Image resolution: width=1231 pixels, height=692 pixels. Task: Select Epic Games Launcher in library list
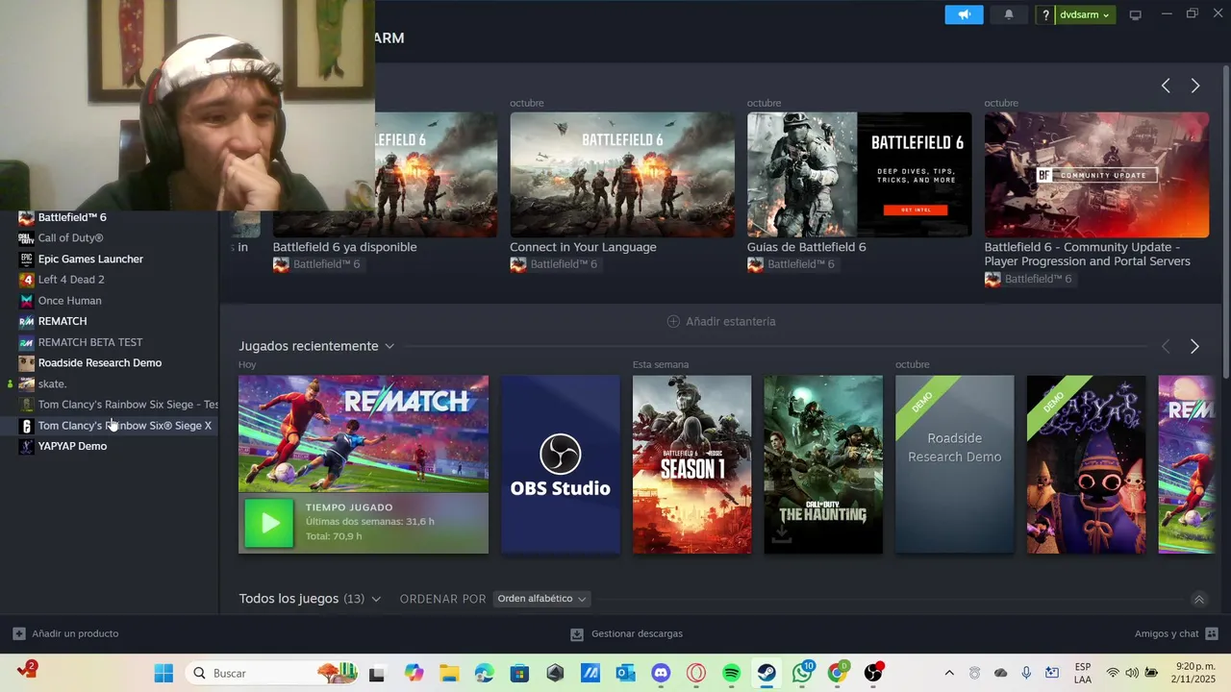tap(90, 259)
